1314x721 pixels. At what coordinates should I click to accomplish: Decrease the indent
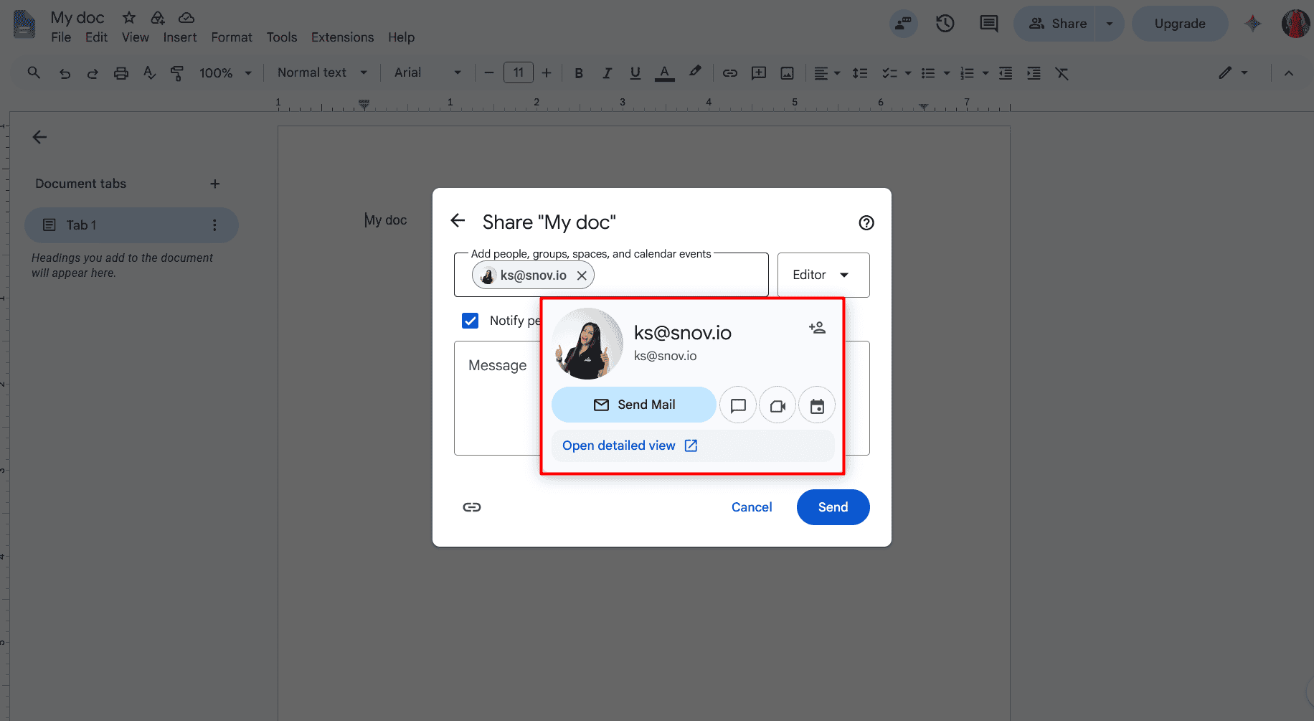click(1006, 72)
